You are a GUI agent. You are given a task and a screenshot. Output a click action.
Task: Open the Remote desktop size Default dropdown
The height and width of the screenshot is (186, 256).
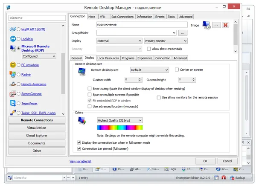point(149,70)
